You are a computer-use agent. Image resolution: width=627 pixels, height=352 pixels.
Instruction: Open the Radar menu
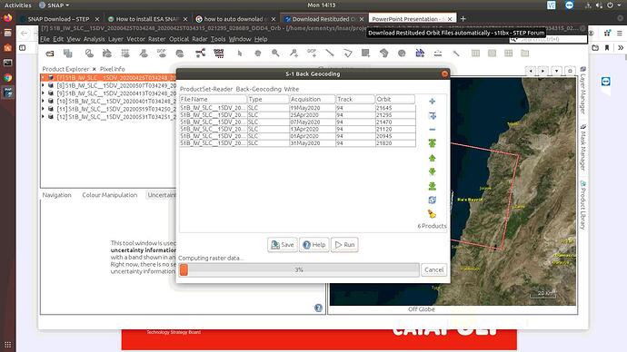click(x=199, y=39)
